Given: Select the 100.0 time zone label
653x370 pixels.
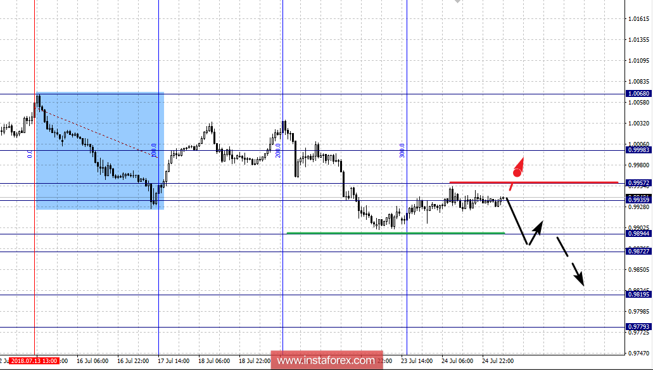Looking at the screenshot, I should [154, 151].
